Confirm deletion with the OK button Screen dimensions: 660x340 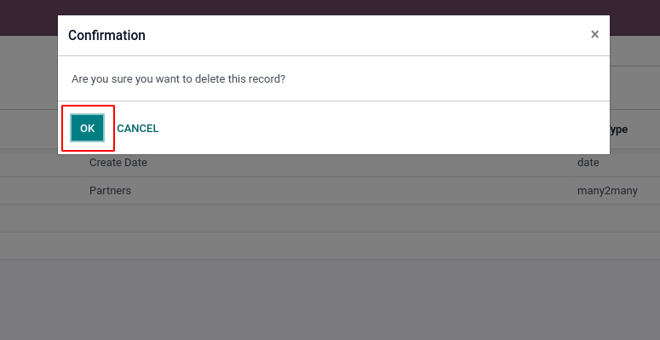pos(87,128)
